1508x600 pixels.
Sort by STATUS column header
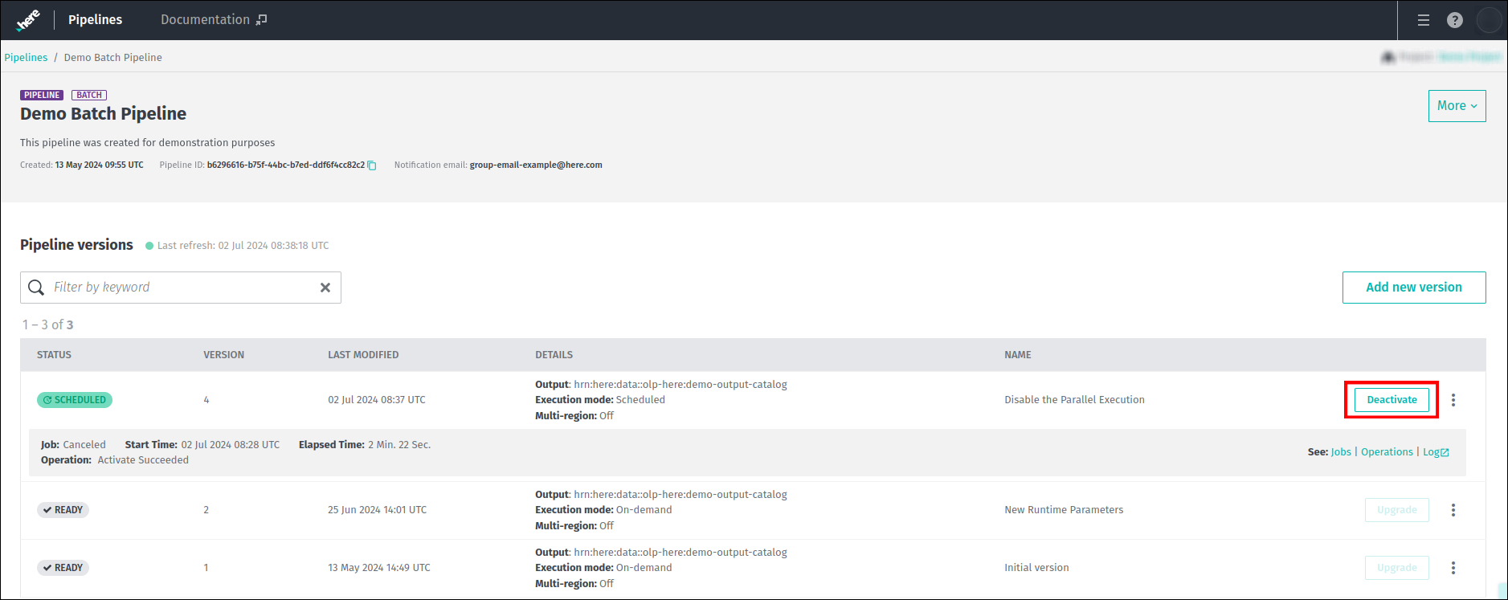click(54, 355)
